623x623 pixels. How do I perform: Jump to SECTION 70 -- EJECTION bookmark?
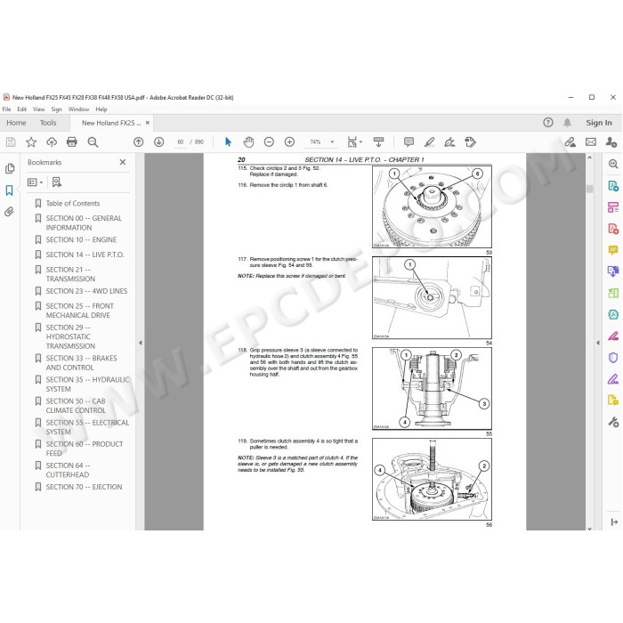(x=84, y=487)
